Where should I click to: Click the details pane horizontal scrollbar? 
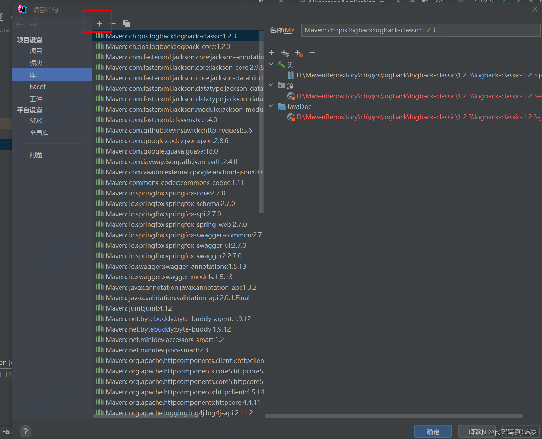point(394,416)
